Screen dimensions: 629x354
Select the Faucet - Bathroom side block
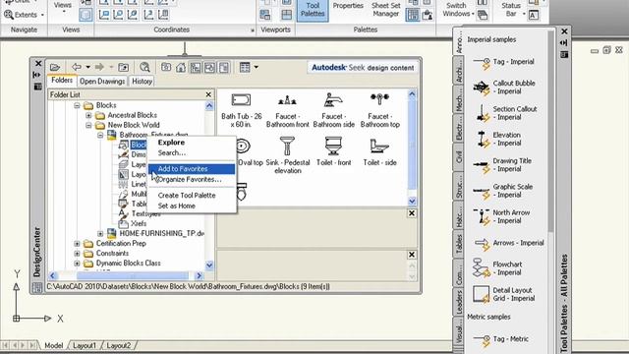333,110
